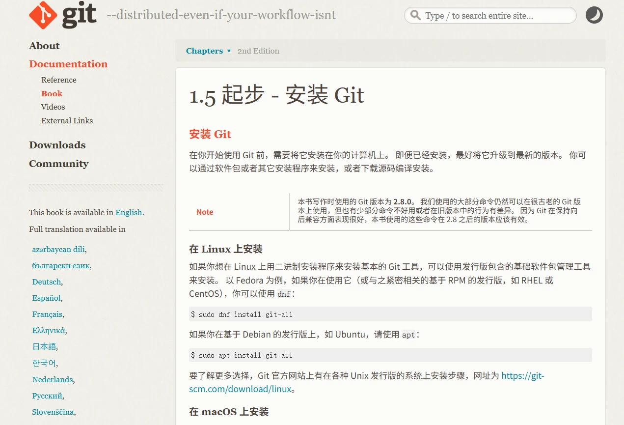Click the 'Full translation available in' text
Screen dimensions: 624x425
[77, 229]
